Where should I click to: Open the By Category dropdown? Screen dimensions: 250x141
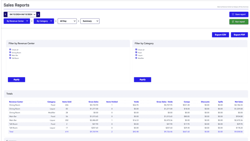click(44, 21)
